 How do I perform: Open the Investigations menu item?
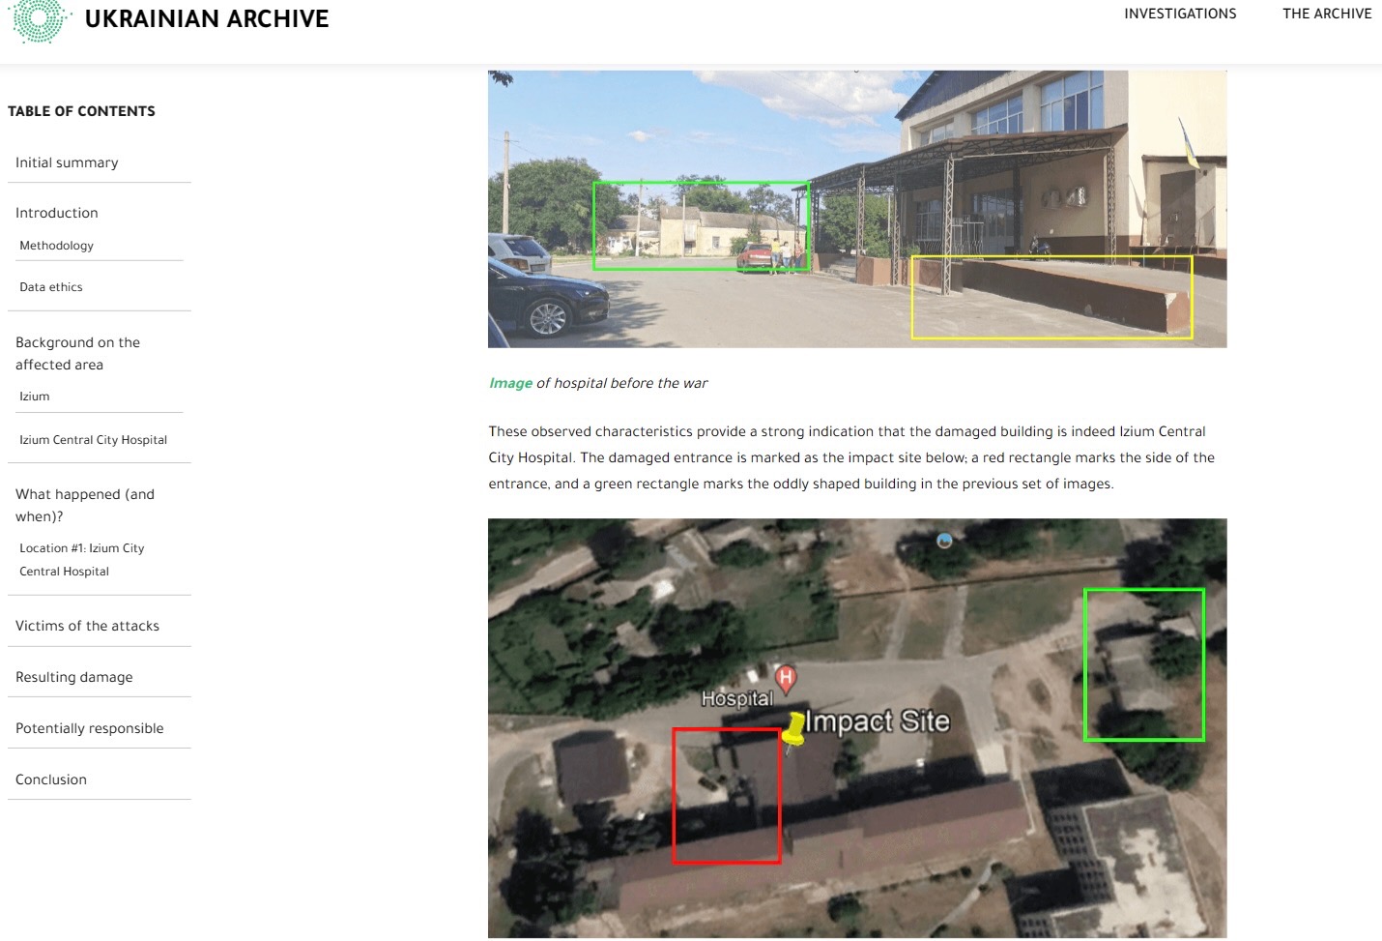(x=1180, y=14)
